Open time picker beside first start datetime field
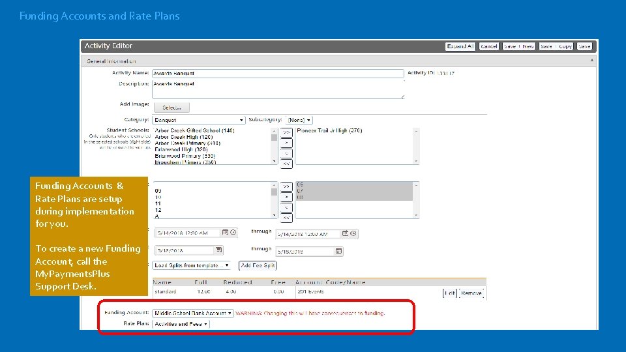This screenshot has width=626, height=352. pyautogui.click(x=233, y=232)
